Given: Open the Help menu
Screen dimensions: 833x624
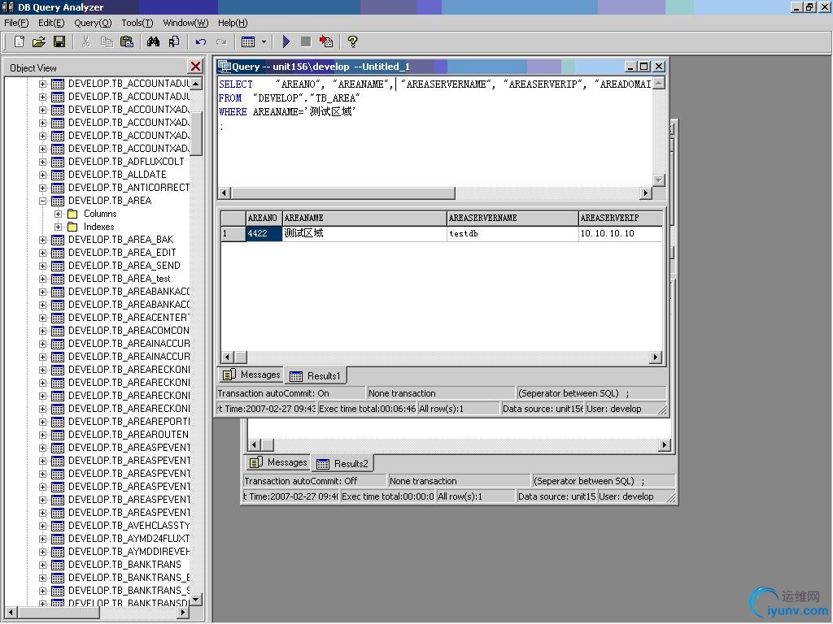Looking at the screenshot, I should click(x=233, y=23).
